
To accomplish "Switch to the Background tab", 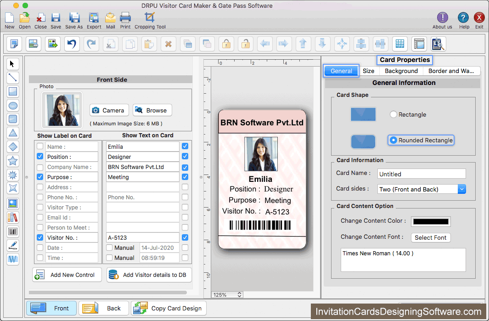I will [401, 71].
